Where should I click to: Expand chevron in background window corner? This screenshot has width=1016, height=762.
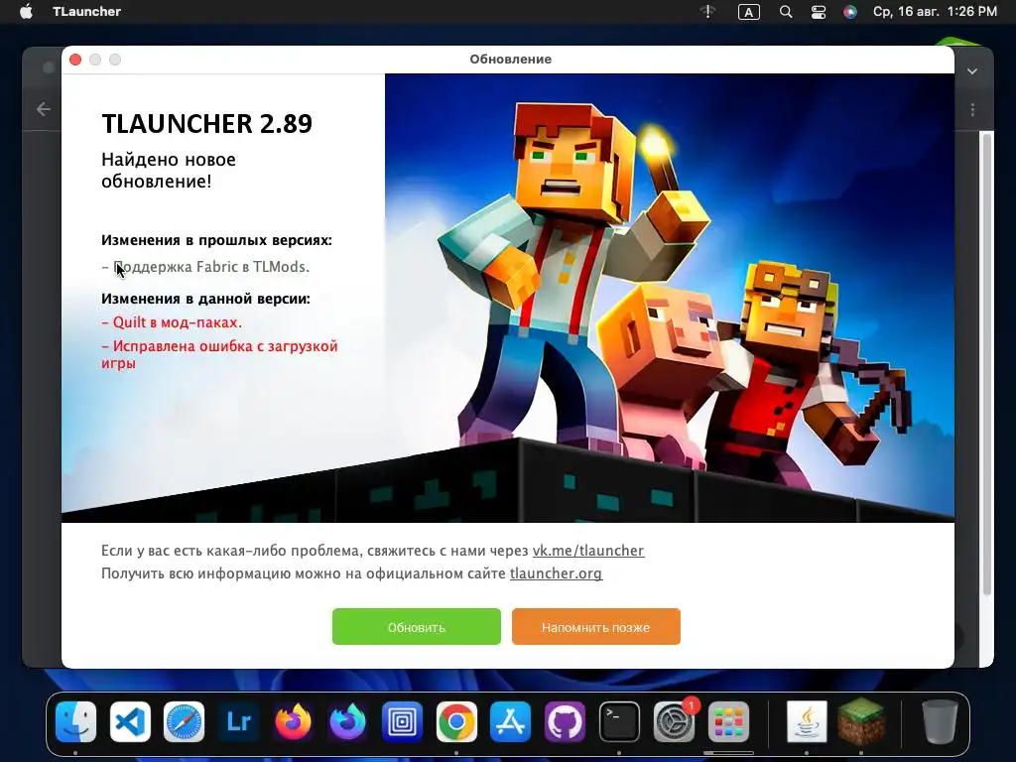[x=972, y=71]
